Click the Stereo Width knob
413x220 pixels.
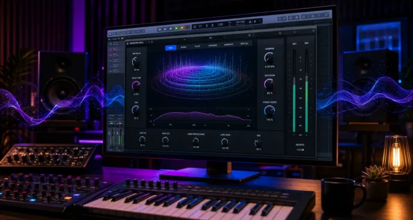click(x=269, y=111)
